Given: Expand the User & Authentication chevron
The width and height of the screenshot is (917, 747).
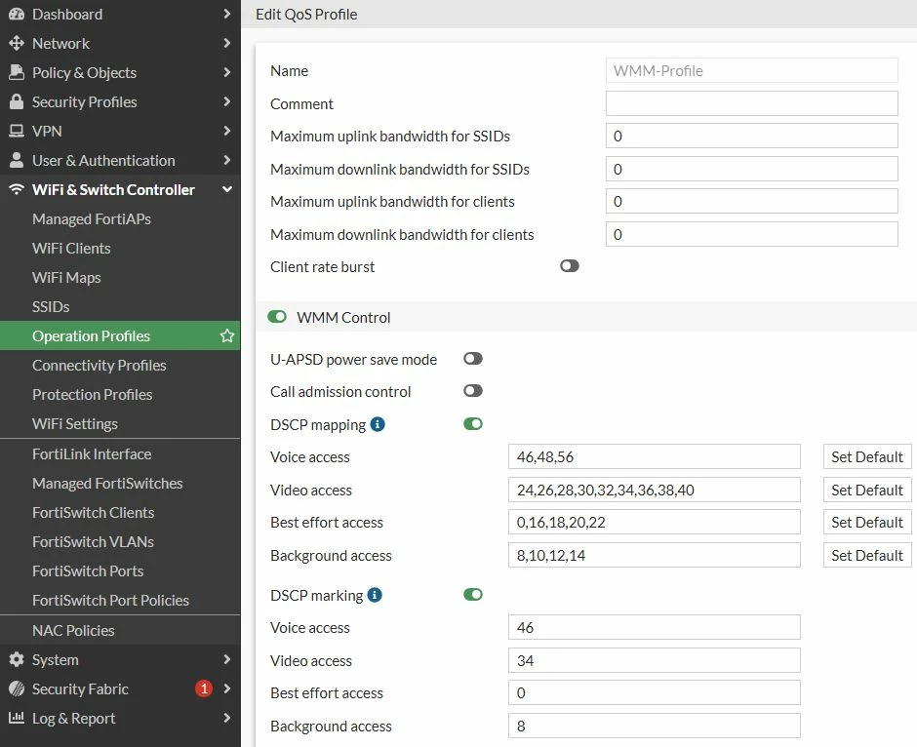Looking at the screenshot, I should 227,160.
